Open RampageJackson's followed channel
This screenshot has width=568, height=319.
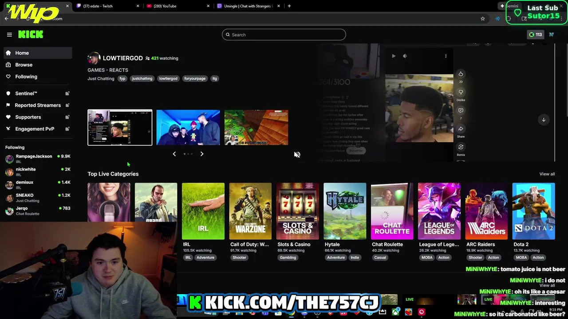(x=38, y=159)
